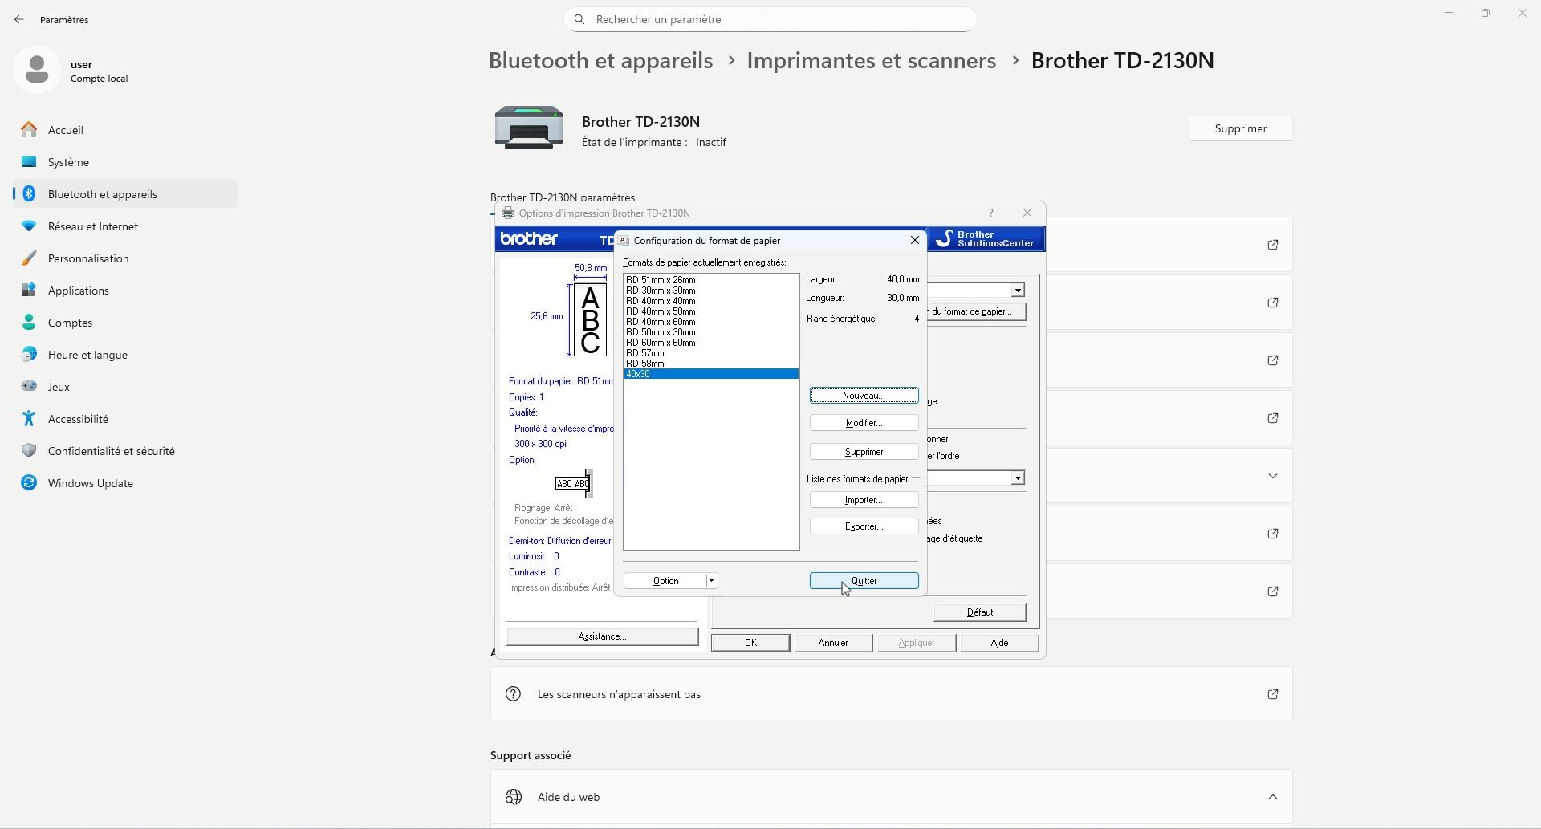Open the Applications icon in sidebar
The height and width of the screenshot is (829, 1541).
pyautogui.click(x=29, y=291)
